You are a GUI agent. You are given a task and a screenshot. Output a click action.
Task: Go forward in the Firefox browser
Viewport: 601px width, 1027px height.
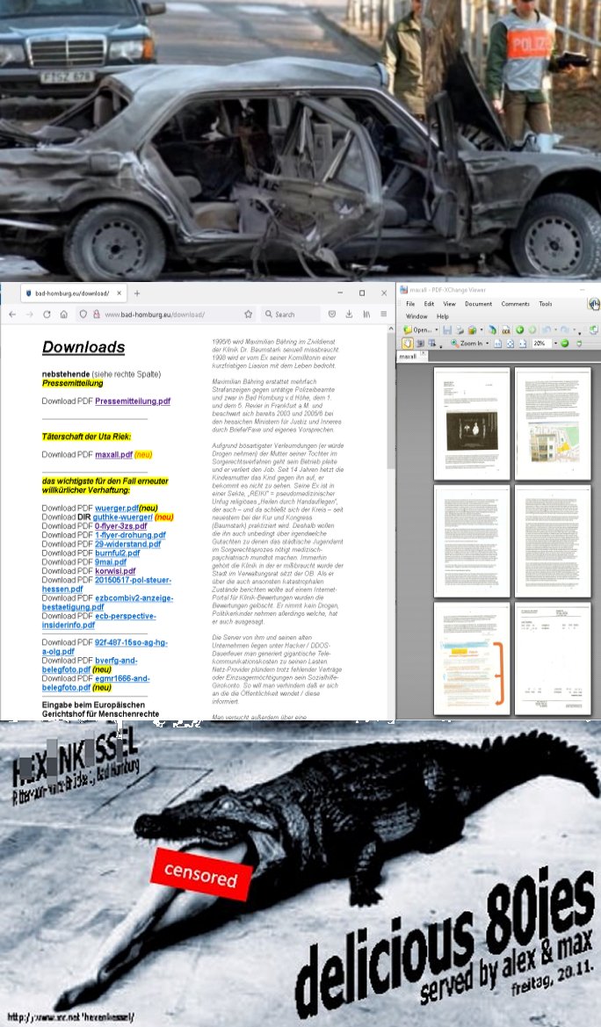coord(30,315)
